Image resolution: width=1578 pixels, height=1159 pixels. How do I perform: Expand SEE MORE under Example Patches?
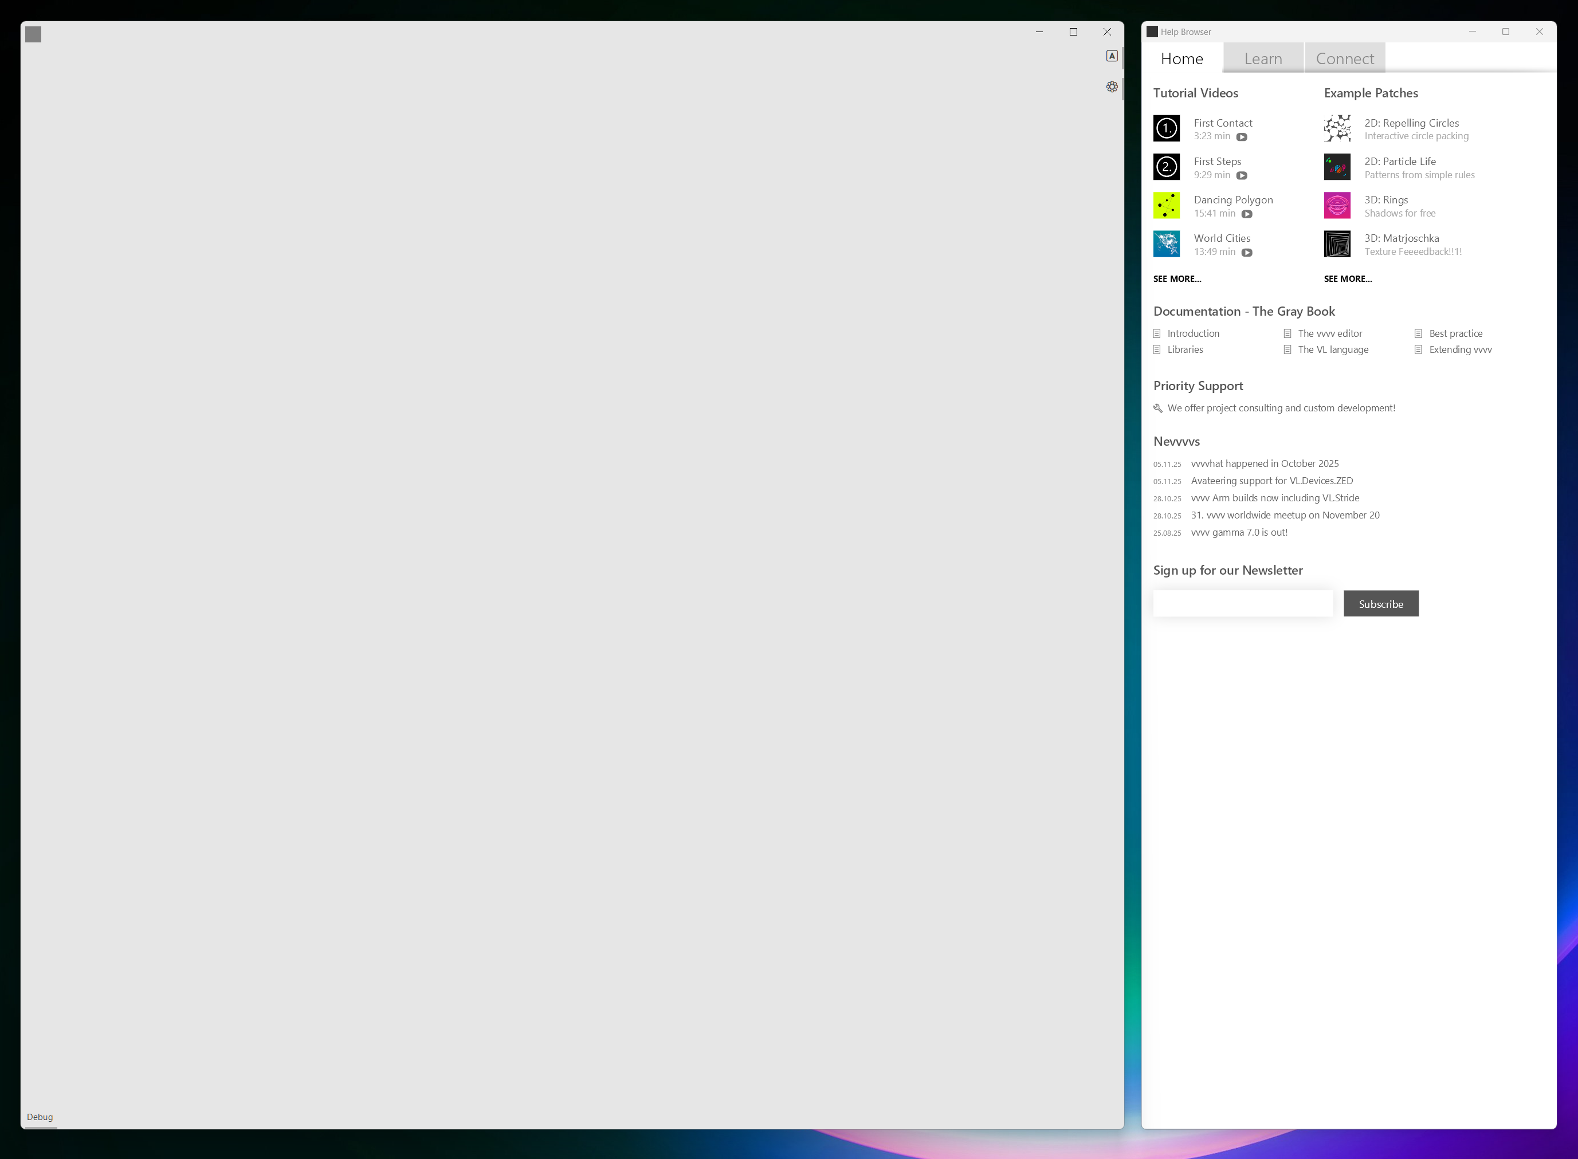pos(1347,279)
